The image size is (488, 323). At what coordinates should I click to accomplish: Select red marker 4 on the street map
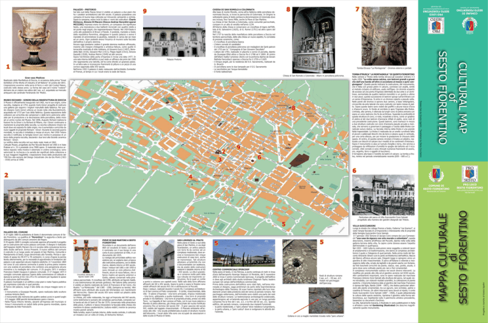pyautogui.click(x=191, y=177)
